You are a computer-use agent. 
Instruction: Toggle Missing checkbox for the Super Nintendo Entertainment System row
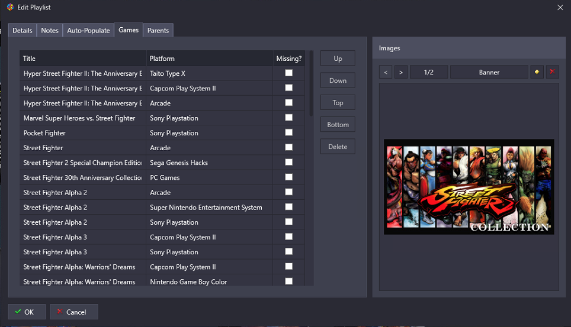click(289, 207)
